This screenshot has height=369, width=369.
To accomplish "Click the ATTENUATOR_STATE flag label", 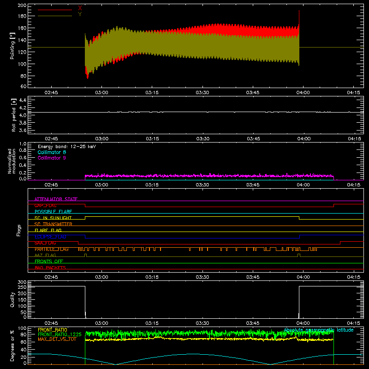I will [56, 199].
